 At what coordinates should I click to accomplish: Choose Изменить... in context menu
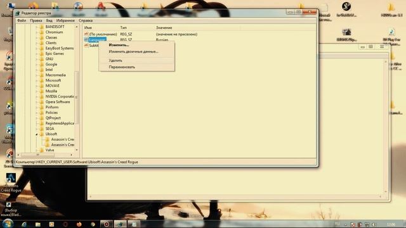[x=137, y=45]
